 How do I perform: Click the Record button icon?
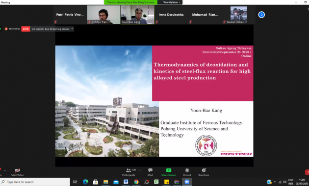coord(187,170)
